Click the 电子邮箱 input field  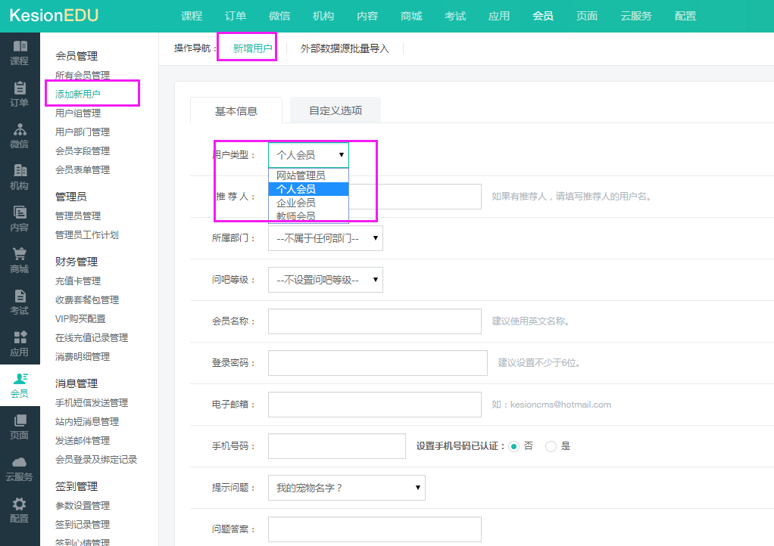375,405
